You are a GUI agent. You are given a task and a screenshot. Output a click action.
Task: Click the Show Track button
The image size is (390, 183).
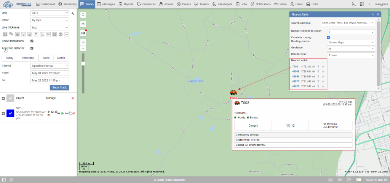(59, 88)
